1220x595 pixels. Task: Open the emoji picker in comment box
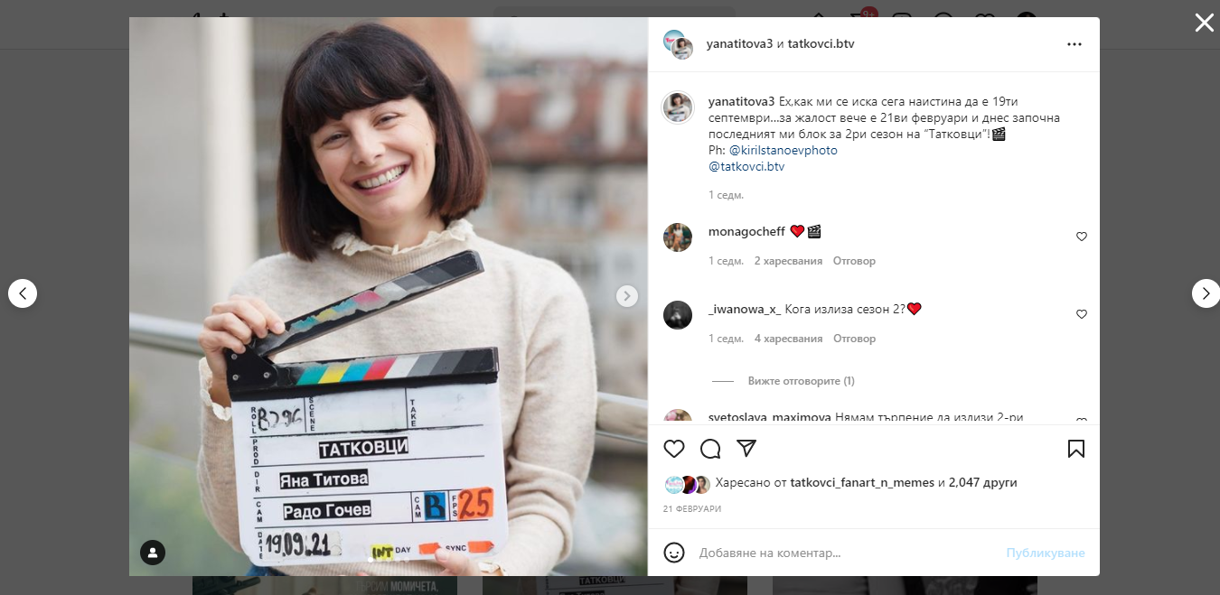point(674,553)
